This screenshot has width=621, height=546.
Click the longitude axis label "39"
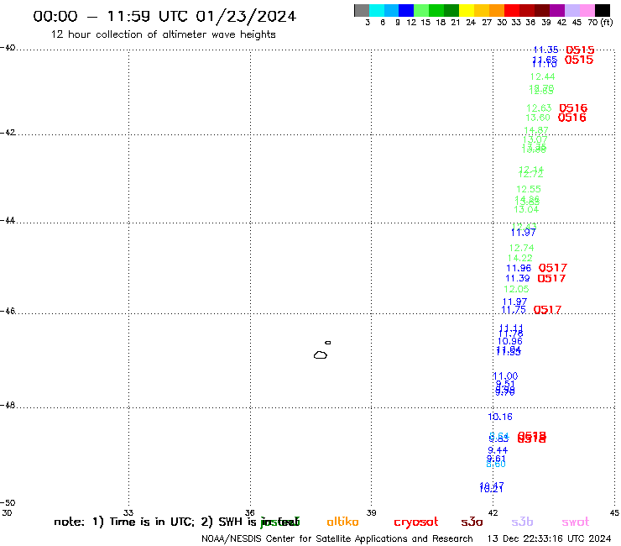pos(371,512)
